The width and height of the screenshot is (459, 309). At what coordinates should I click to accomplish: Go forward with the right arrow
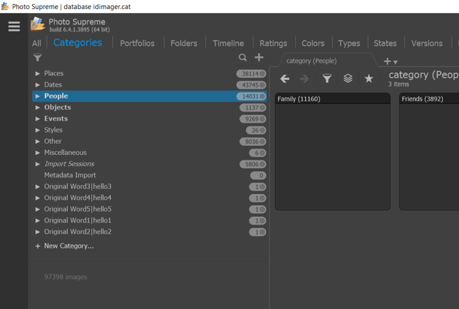[x=304, y=79]
